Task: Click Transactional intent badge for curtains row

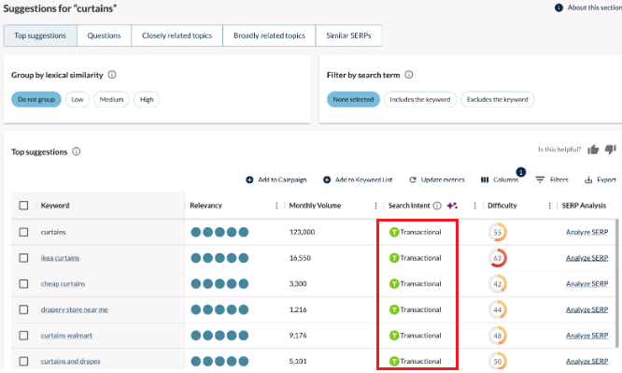Action: tap(416, 232)
